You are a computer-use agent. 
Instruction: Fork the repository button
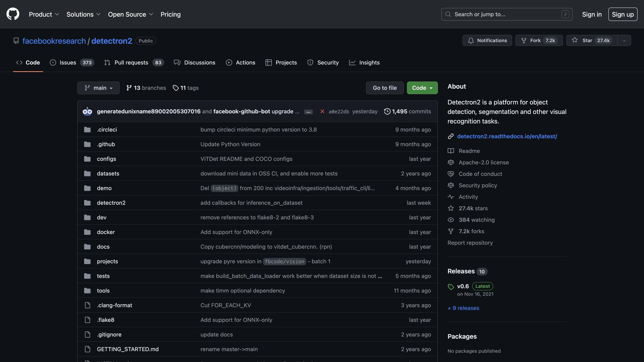[x=539, y=40]
